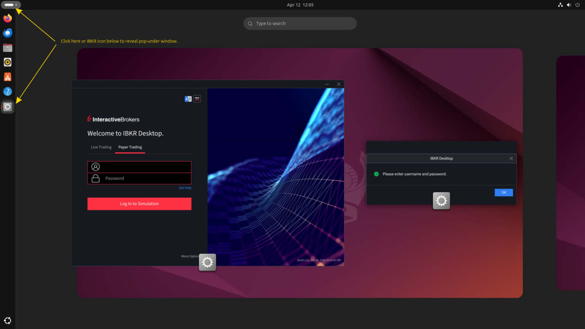Click the network status icon in top bar

coord(560,5)
